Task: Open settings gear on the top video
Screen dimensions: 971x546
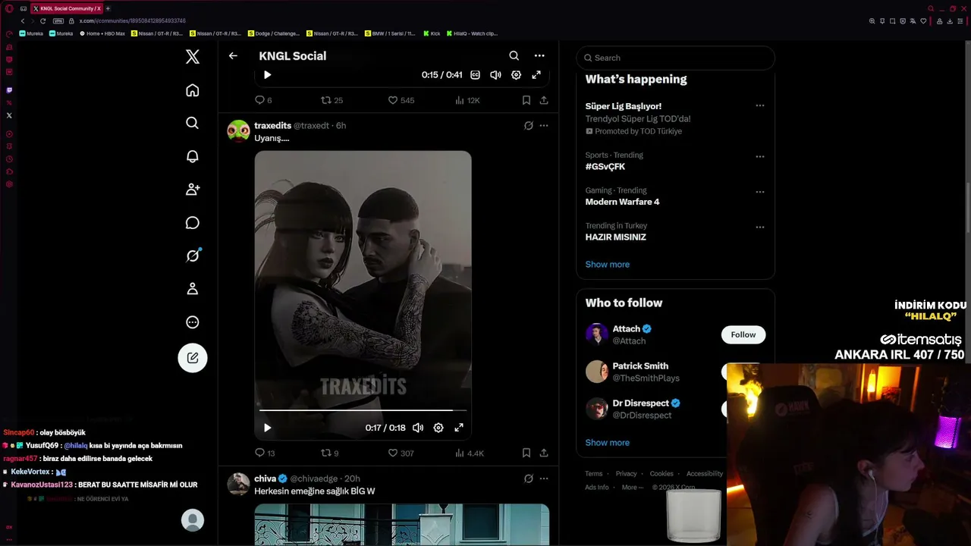Action: point(516,75)
